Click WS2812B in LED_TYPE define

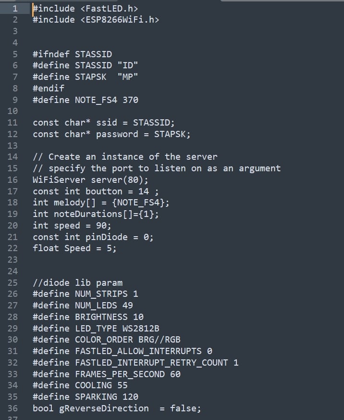(141, 329)
